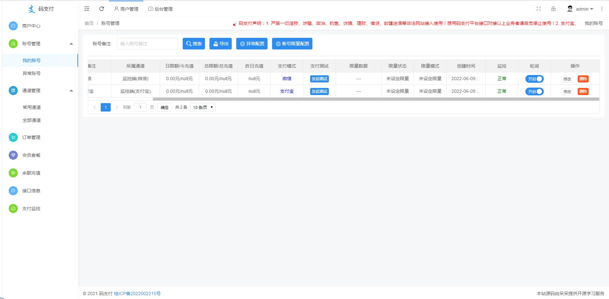The image size is (609, 299).
Task: Click the 商户中心 home icon
Action: tap(13, 26)
